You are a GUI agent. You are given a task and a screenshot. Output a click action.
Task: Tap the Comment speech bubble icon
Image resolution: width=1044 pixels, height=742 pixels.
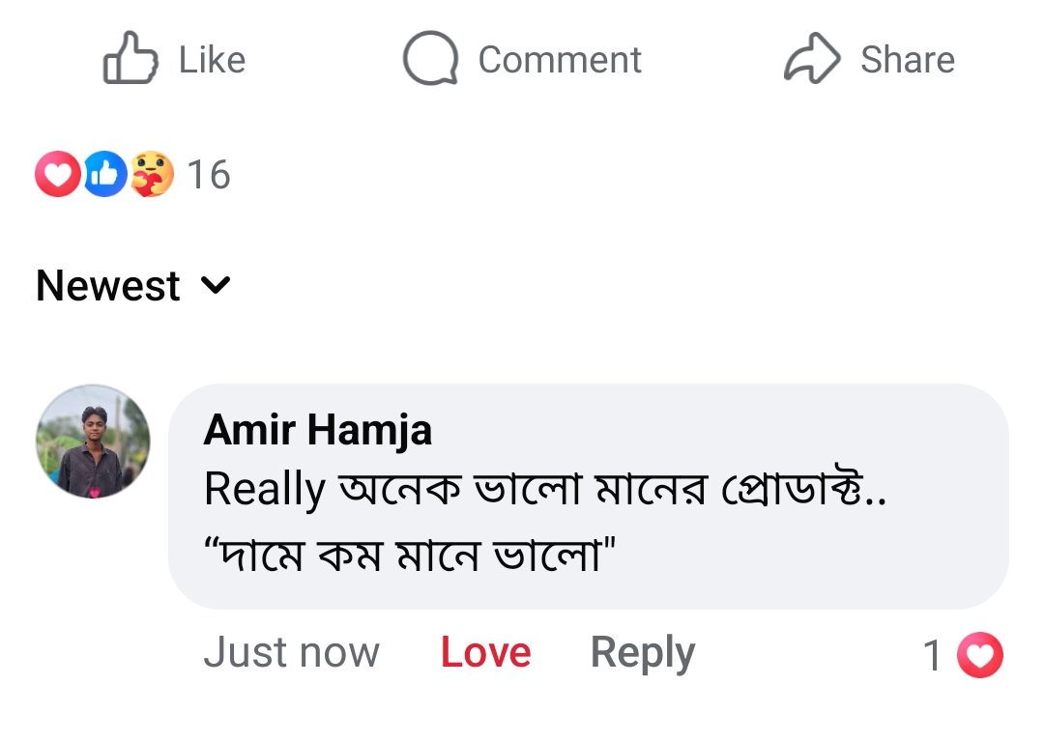(431, 58)
